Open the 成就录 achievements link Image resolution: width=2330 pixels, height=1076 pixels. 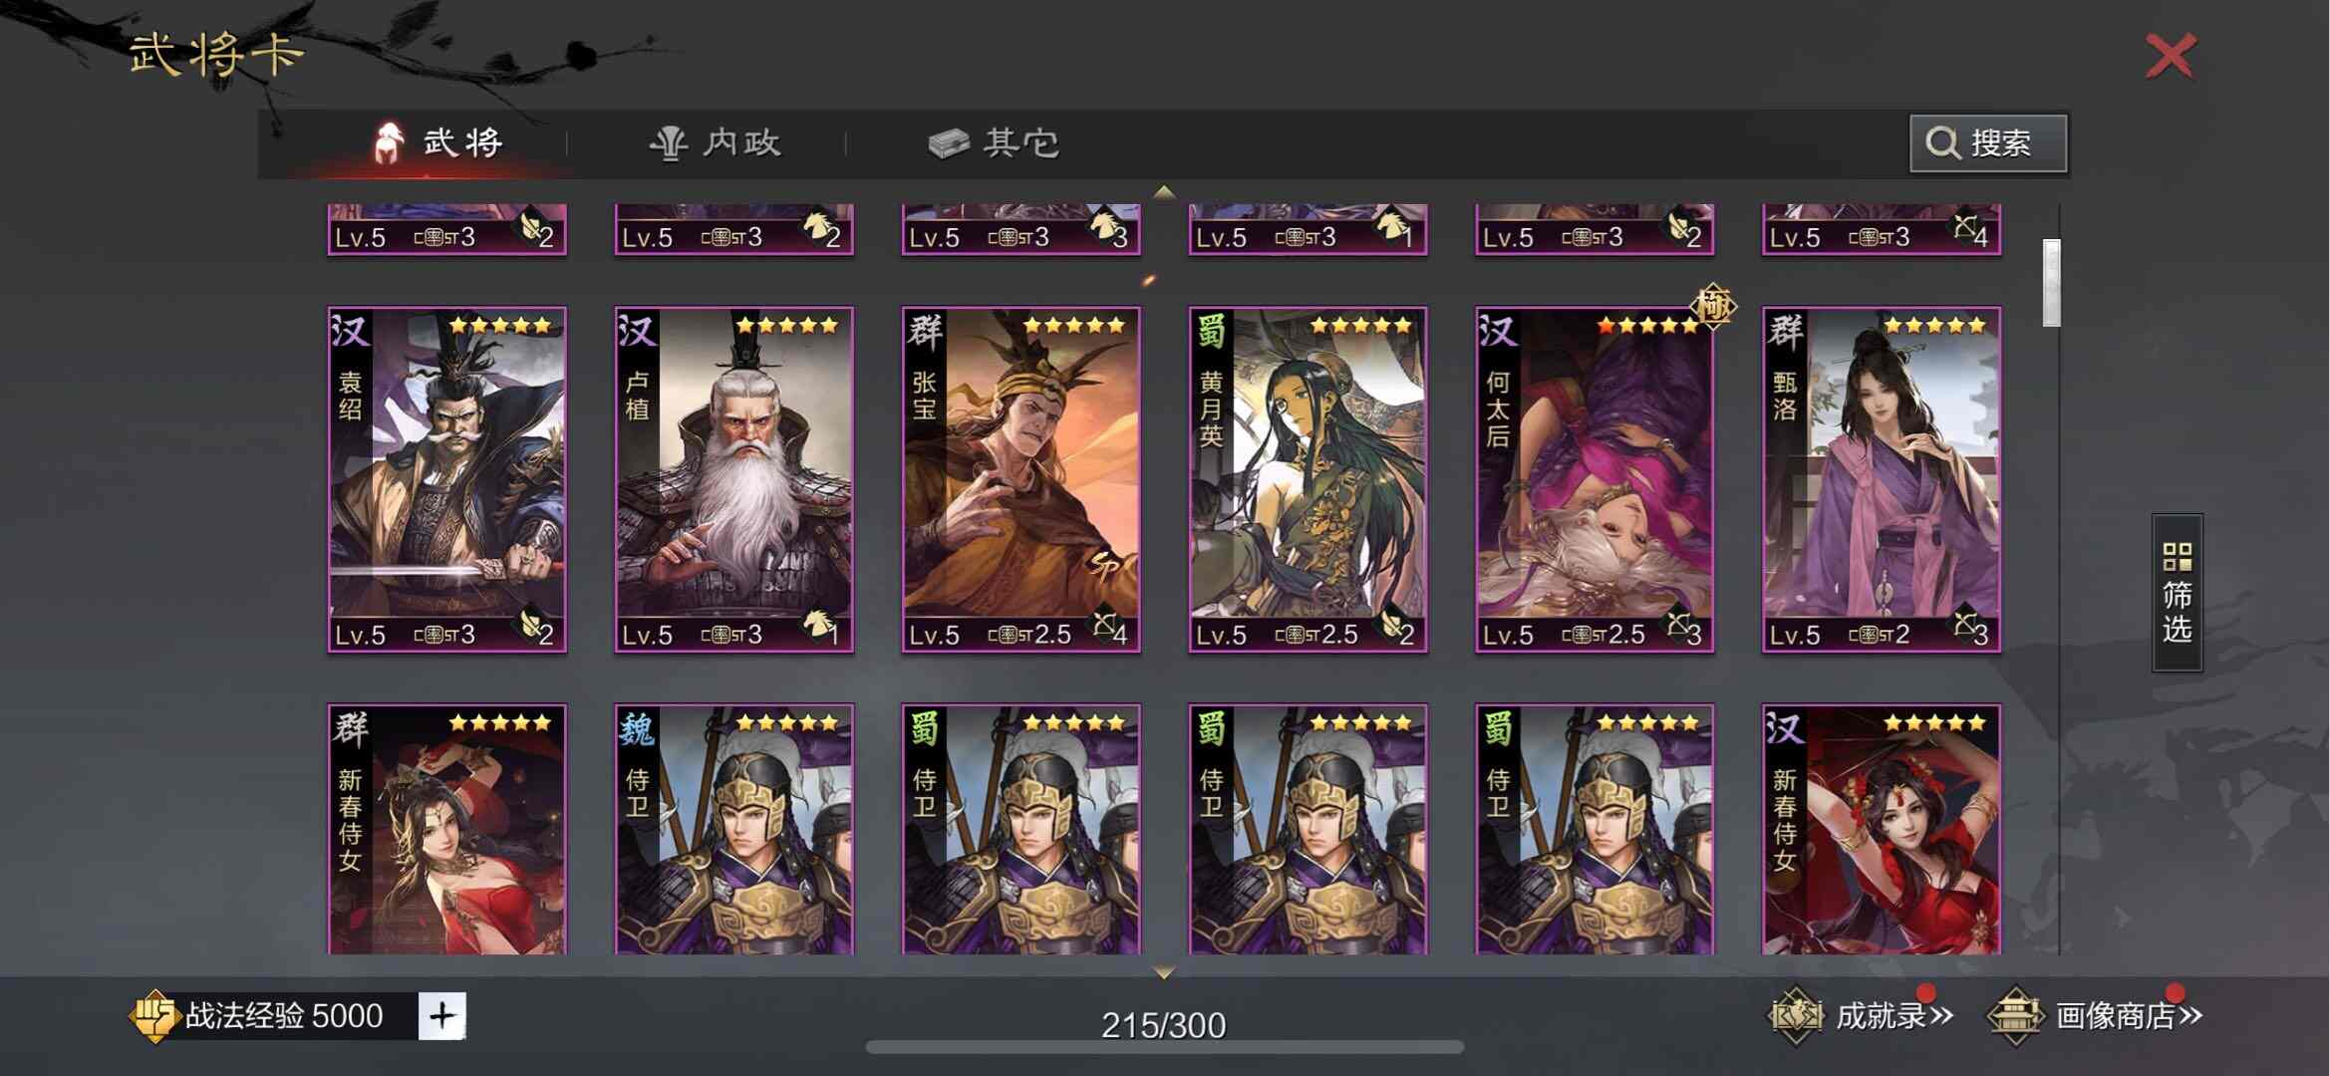(x=1861, y=1015)
